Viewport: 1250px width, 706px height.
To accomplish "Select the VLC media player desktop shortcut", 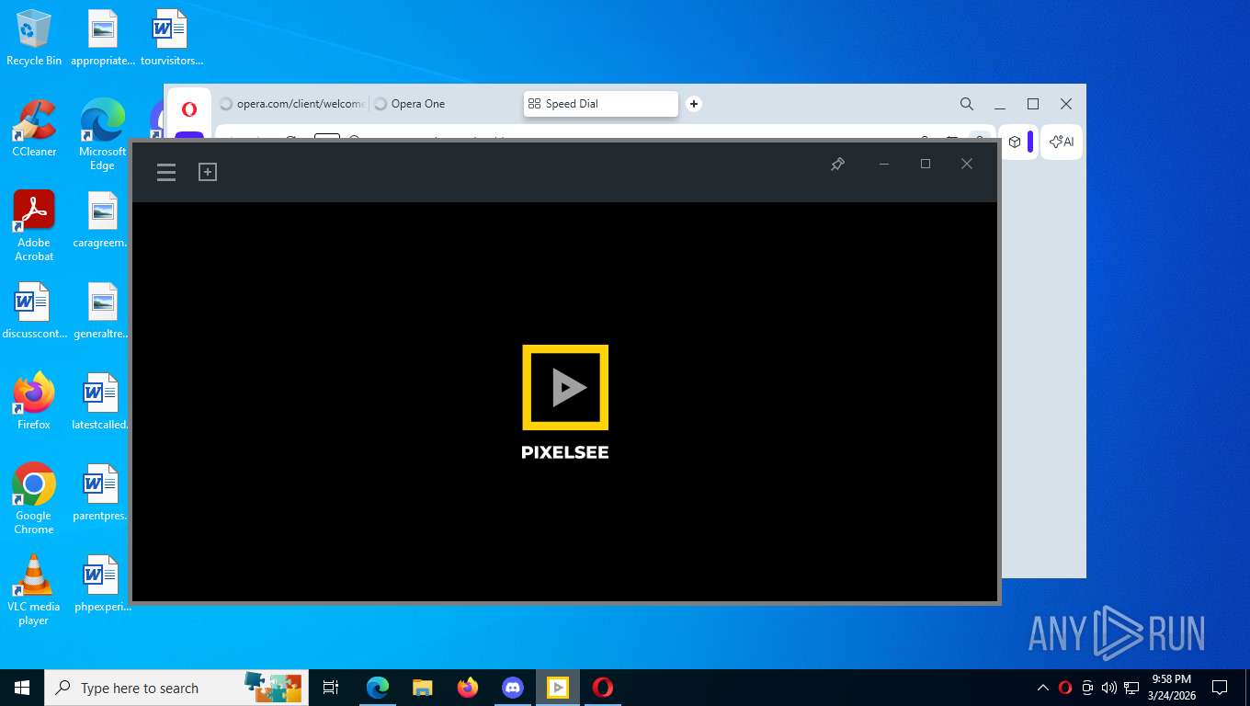I will pyautogui.click(x=34, y=589).
